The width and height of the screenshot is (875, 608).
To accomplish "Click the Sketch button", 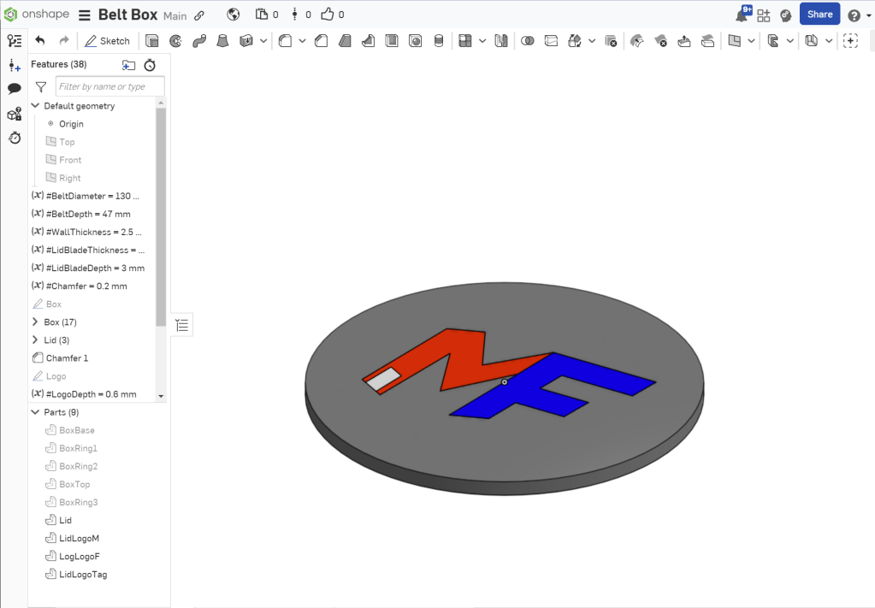I will tap(108, 40).
